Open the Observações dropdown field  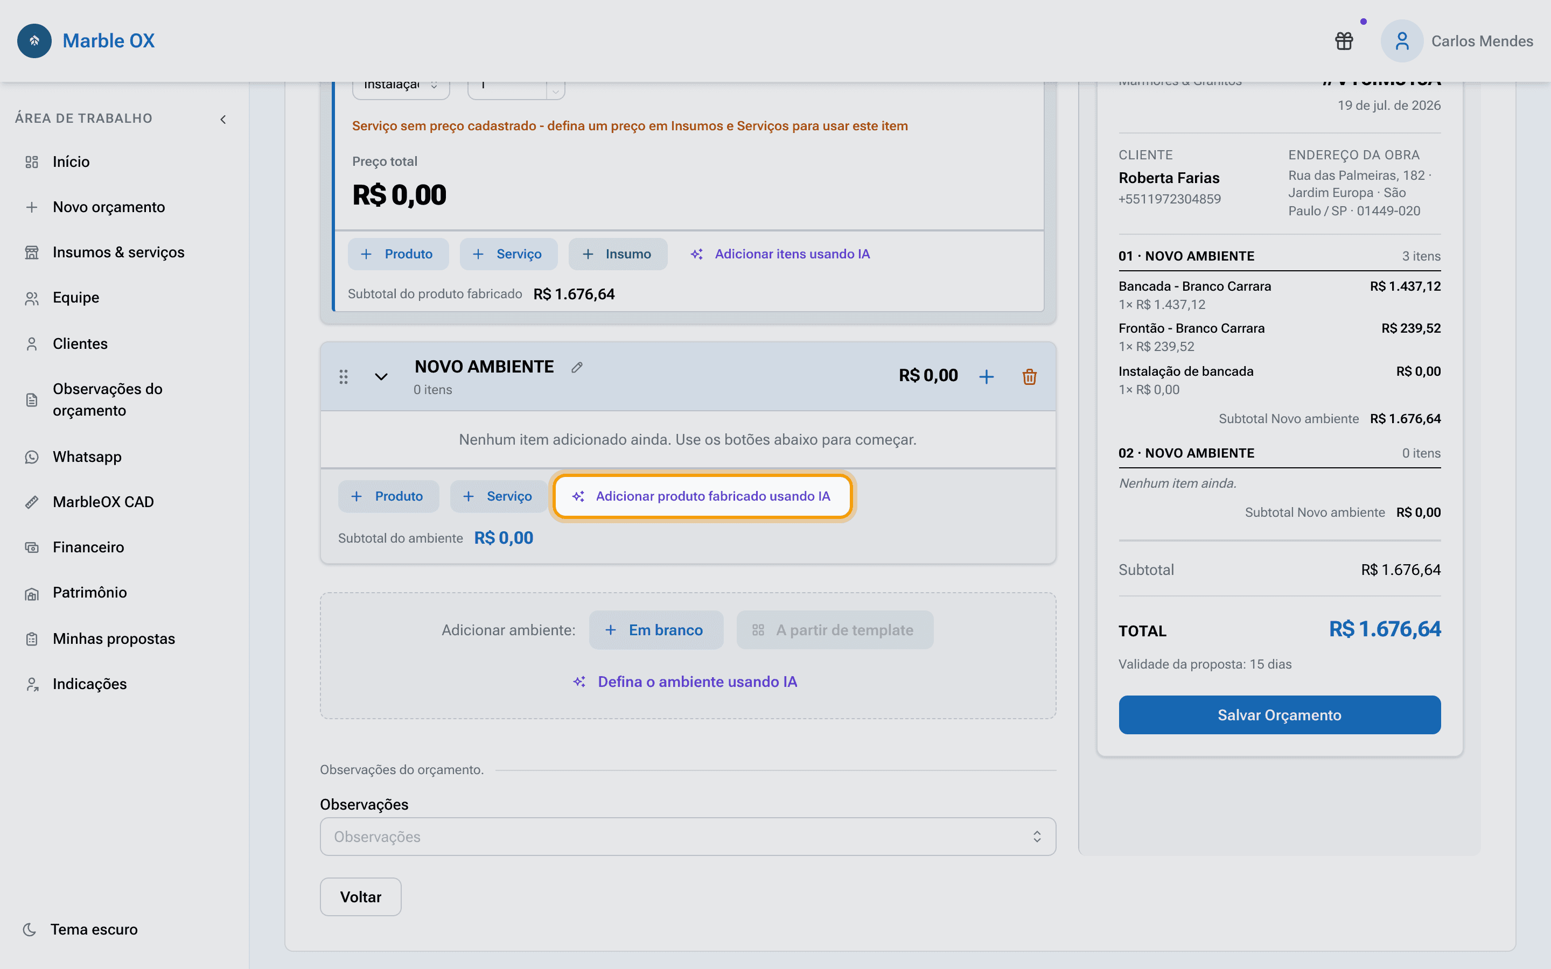(688, 837)
